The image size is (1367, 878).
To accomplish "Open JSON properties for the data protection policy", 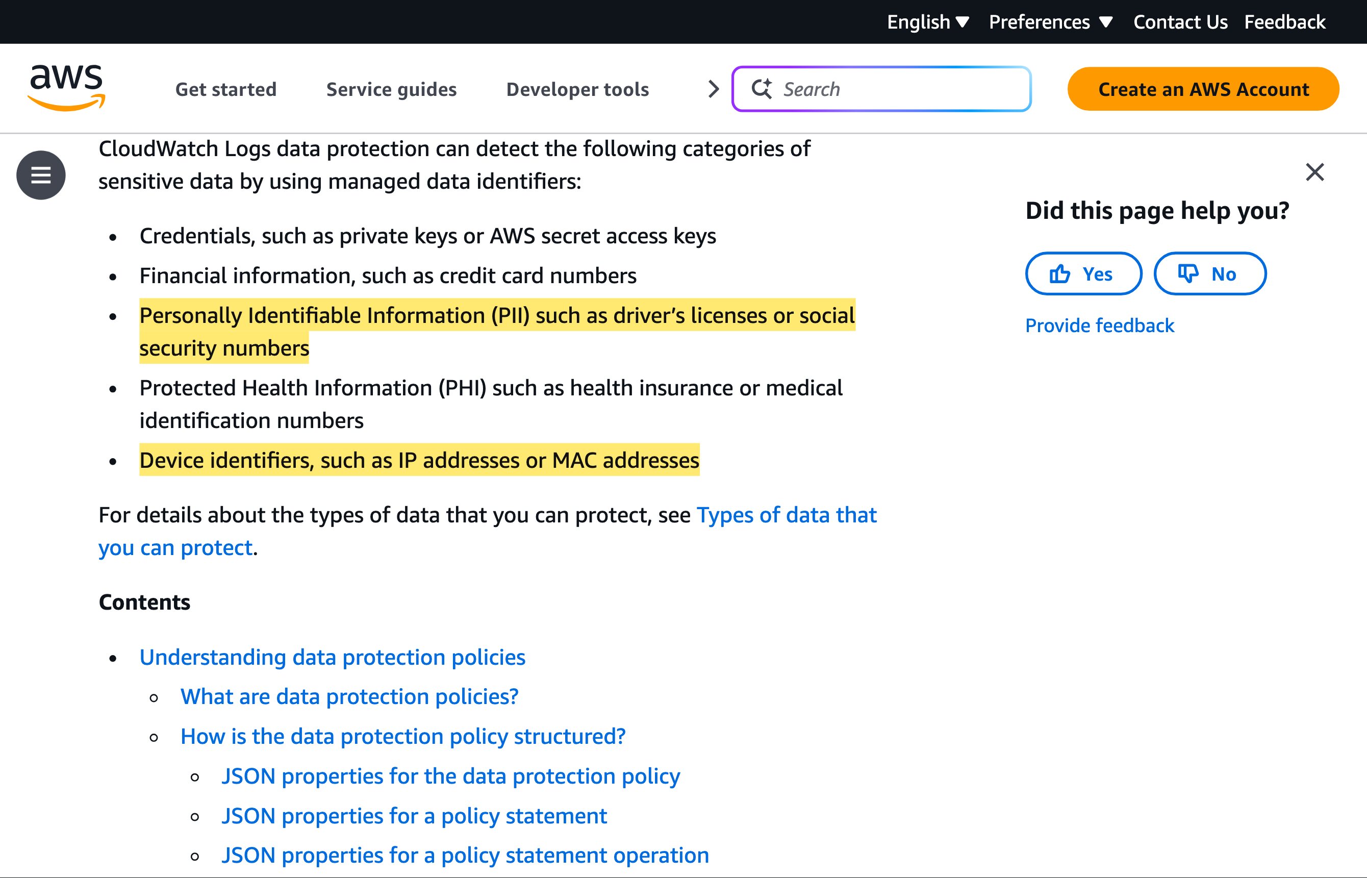I will pyautogui.click(x=451, y=776).
